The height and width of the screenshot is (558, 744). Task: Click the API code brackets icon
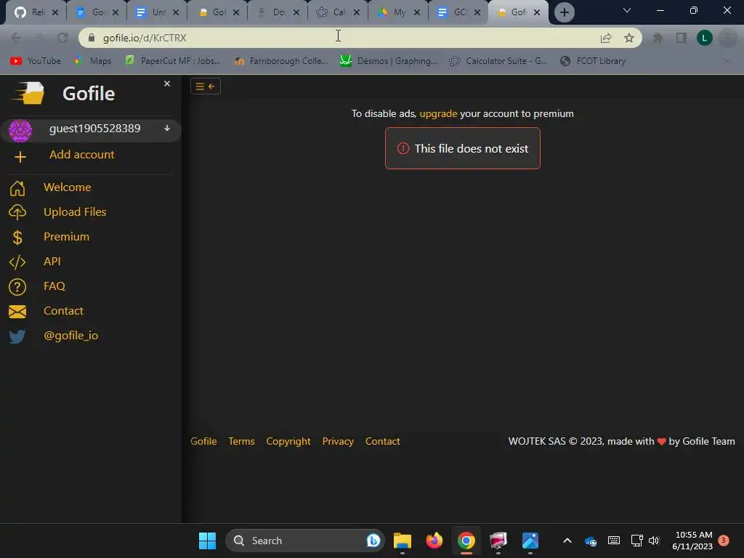pos(17,262)
